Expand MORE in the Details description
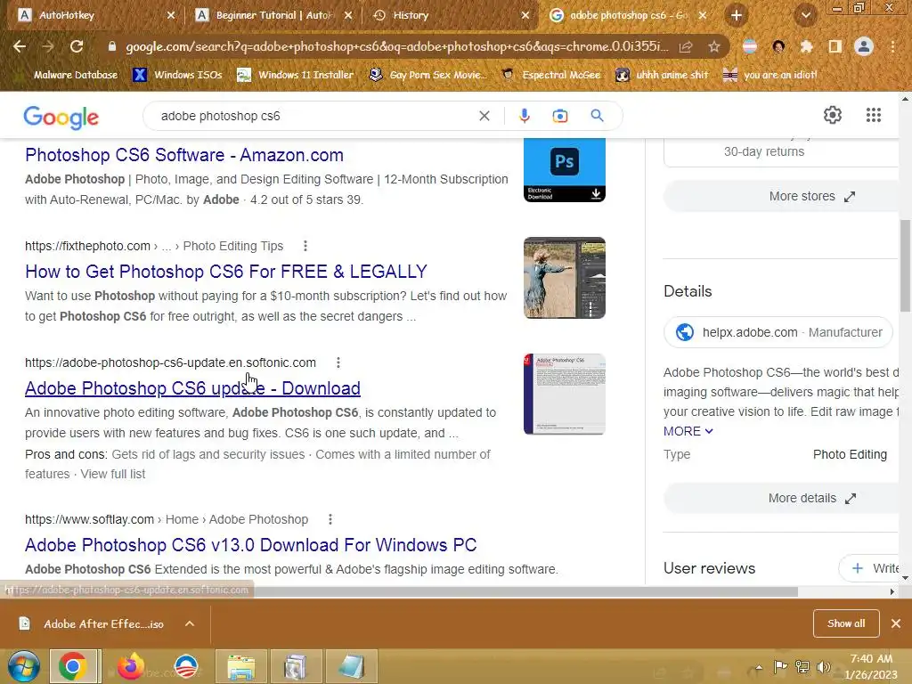This screenshot has width=912, height=684. pyautogui.click(x=688, y=432)
